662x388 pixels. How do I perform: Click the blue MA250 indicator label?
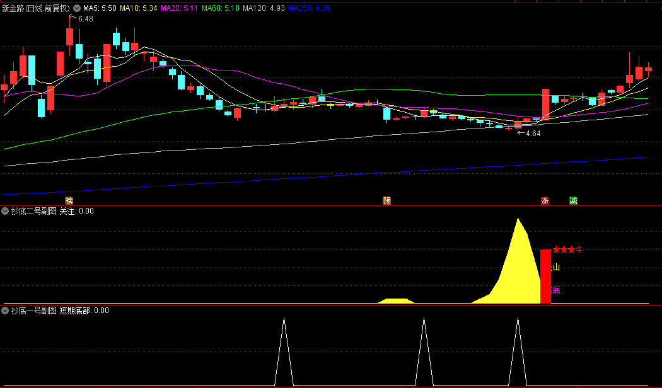pyautogui.click(x=305, y=8)
